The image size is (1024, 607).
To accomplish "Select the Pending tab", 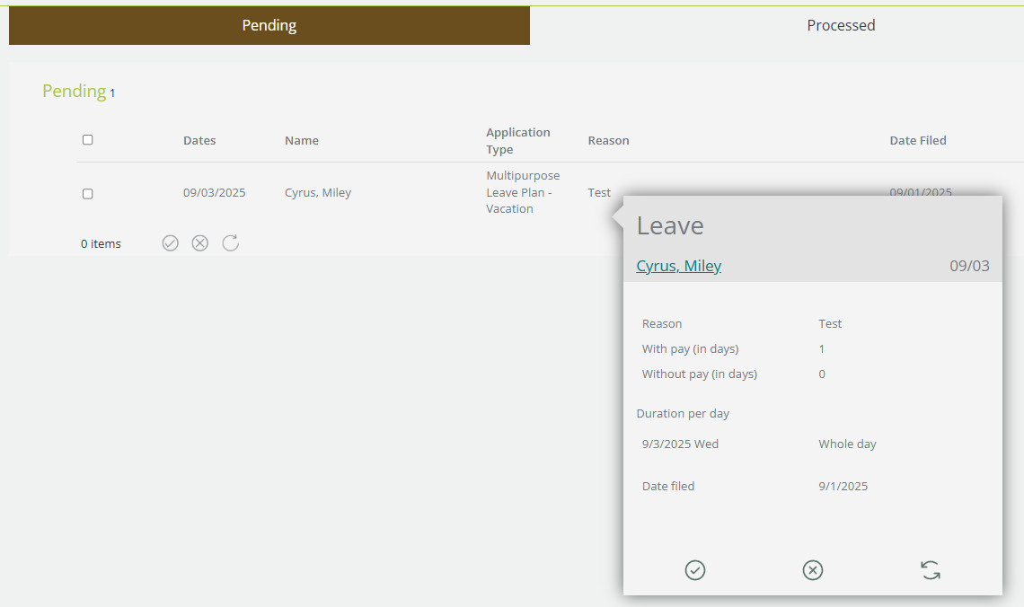I will (269, 25).
